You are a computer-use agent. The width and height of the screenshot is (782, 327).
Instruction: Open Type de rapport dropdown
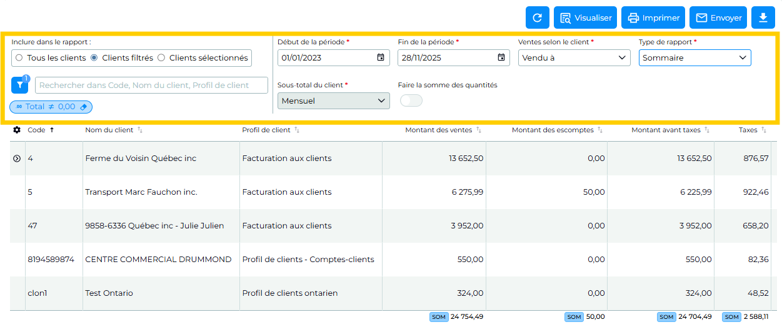click(x=695, y=58)
